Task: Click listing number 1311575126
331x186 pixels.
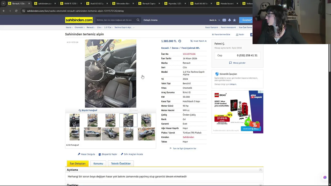Action: coord(189,54)
